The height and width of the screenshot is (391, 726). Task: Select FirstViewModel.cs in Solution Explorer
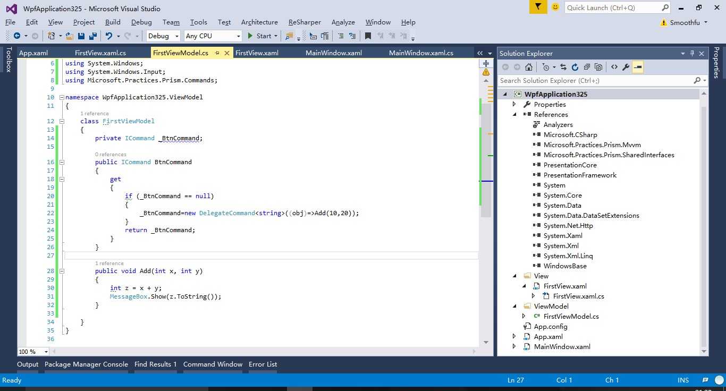(x=571, y=317)
